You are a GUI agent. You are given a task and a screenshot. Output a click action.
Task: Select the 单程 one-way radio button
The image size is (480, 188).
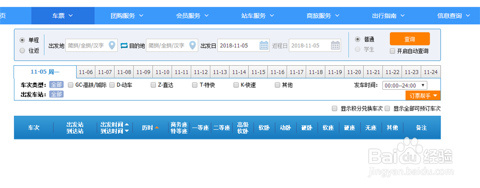(x=22, y=40)
